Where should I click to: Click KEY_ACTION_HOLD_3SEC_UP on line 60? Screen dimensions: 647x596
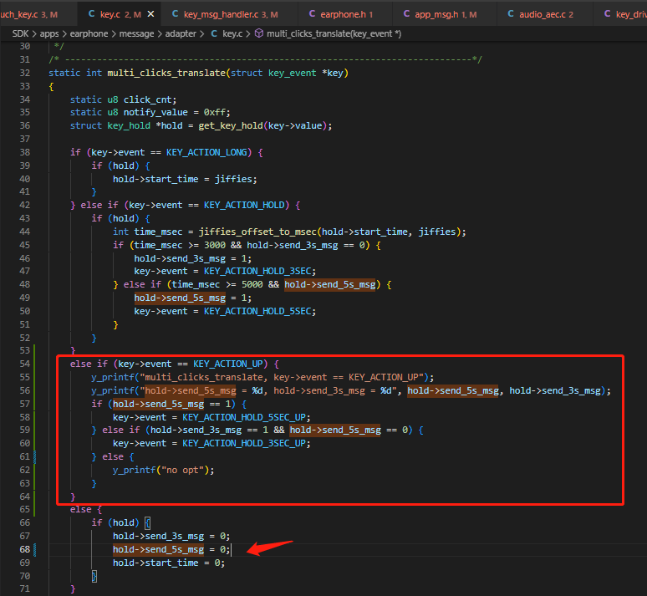pos(244,443)
